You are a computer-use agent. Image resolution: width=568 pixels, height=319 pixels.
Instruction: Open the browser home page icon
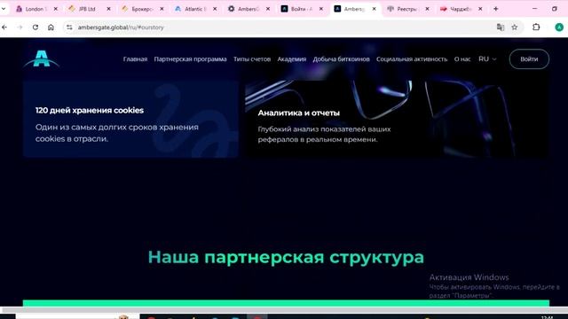click(x=51, y=27)
